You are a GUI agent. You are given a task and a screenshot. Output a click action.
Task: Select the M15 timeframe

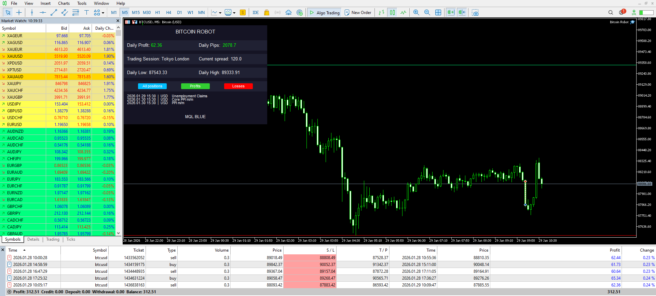click(136, 13)
